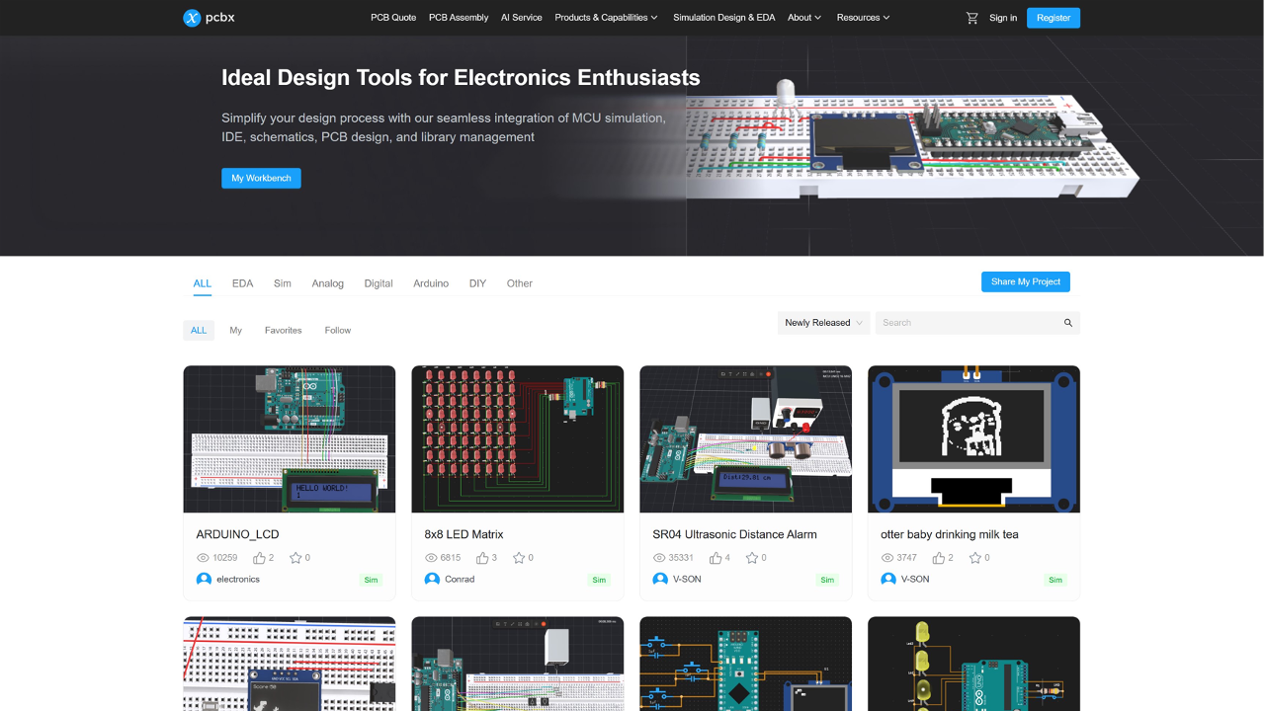This screenshot has height=711, width=1265.
Task: Filter projects by Follow
Action: [338, 331]
